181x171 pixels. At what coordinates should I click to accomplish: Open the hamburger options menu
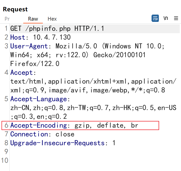coord(176,18)
